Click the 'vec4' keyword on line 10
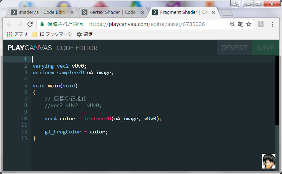 (x=51, y=119)
